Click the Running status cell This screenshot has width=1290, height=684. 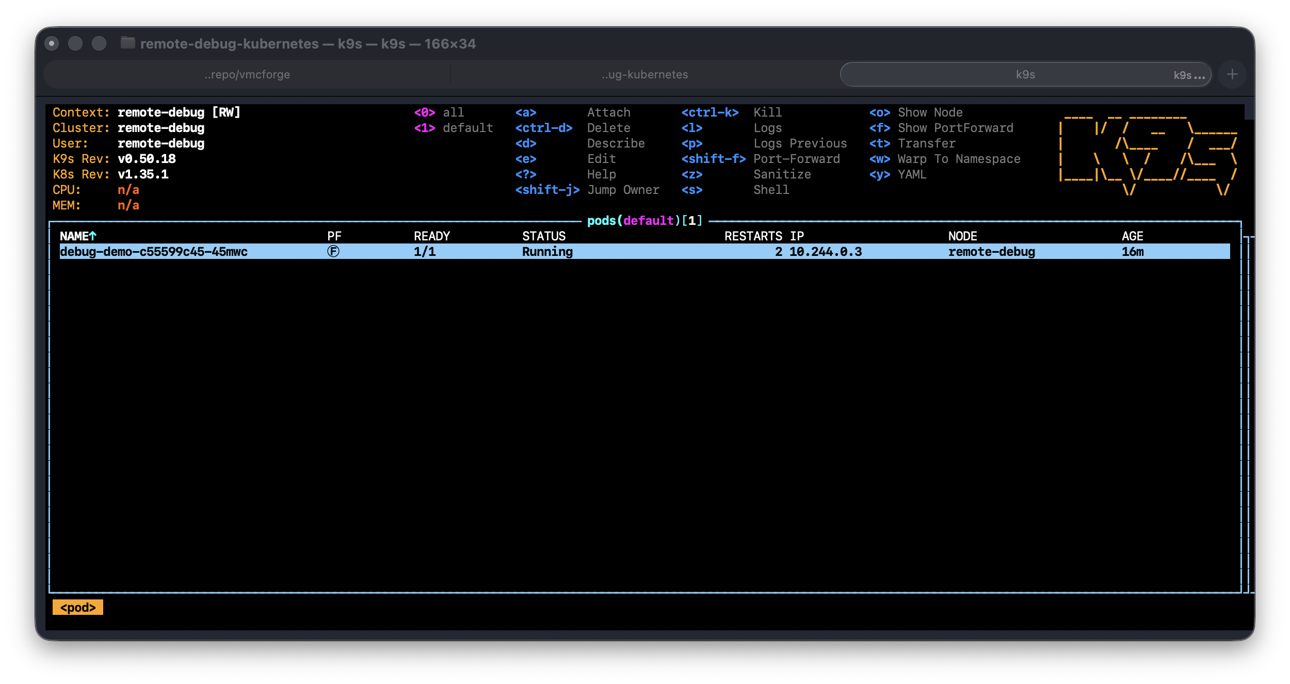pyautogui.click(x=547, y=252)
